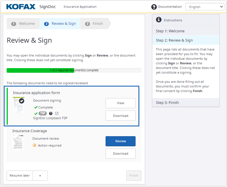Collapse Step 2: Review & Sign instructions
This screenshot has width=227, height=187.
click(186, 40)
